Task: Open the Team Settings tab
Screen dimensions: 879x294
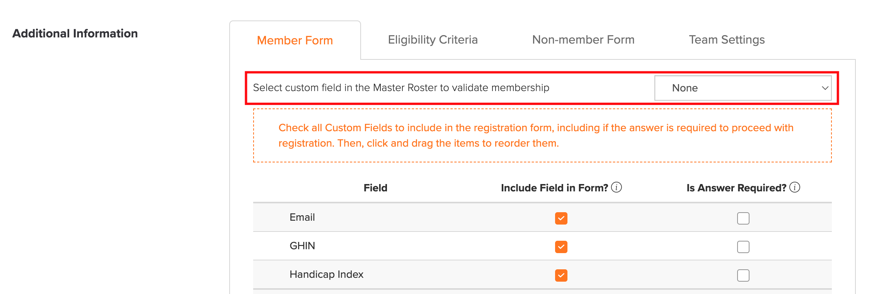Action: [x=727, y=40]
